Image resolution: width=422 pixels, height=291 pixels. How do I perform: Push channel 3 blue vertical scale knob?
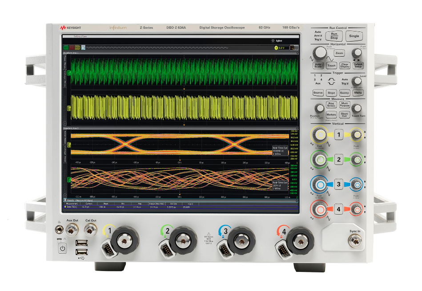(x=319, y=185)
